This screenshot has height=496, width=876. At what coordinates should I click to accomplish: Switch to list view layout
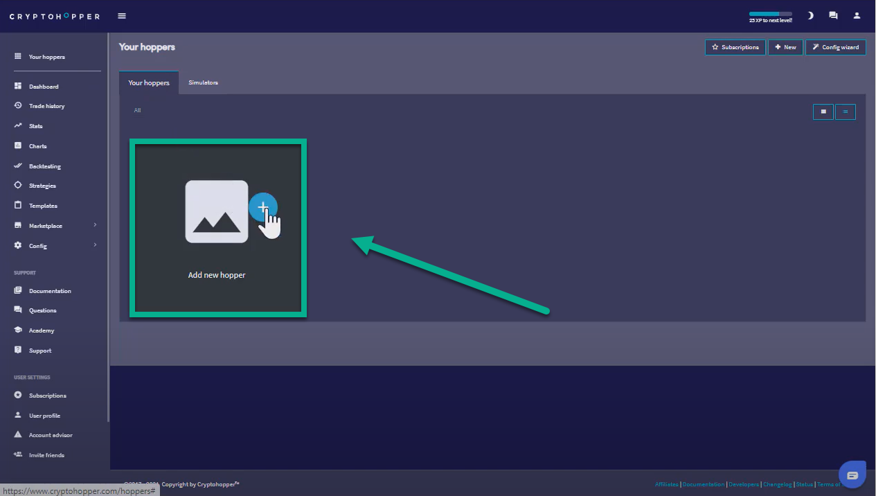pyautogui.click(x=846, y=112)
